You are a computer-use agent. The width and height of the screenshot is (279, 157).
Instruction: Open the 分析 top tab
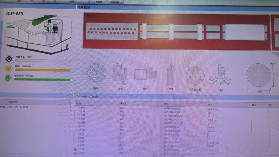pos(43,1)
